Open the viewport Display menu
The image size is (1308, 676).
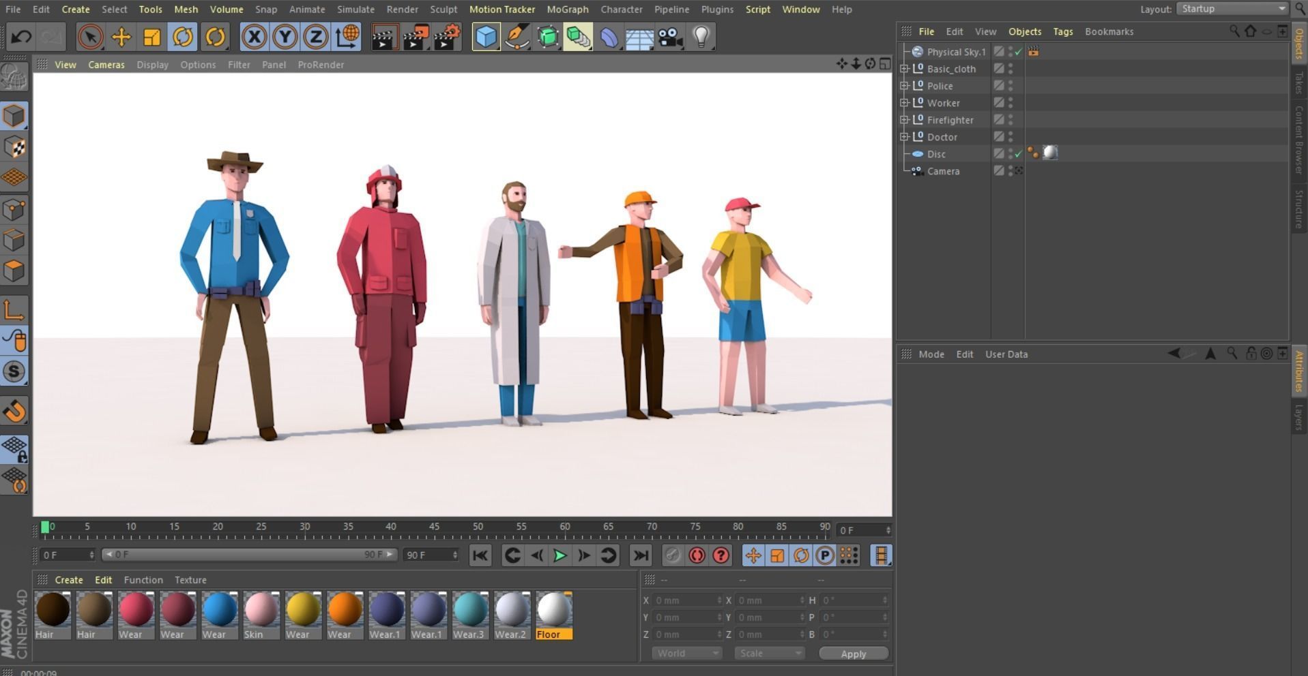coord(152,65)
